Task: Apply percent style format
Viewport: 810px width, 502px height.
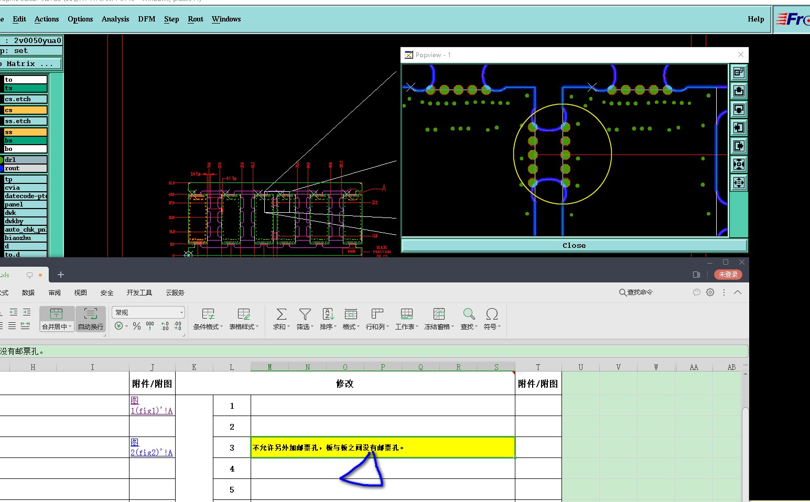Action: pos(137,326)
